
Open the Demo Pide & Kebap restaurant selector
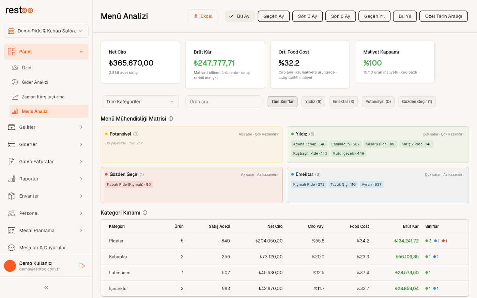[x=46, y=31]
